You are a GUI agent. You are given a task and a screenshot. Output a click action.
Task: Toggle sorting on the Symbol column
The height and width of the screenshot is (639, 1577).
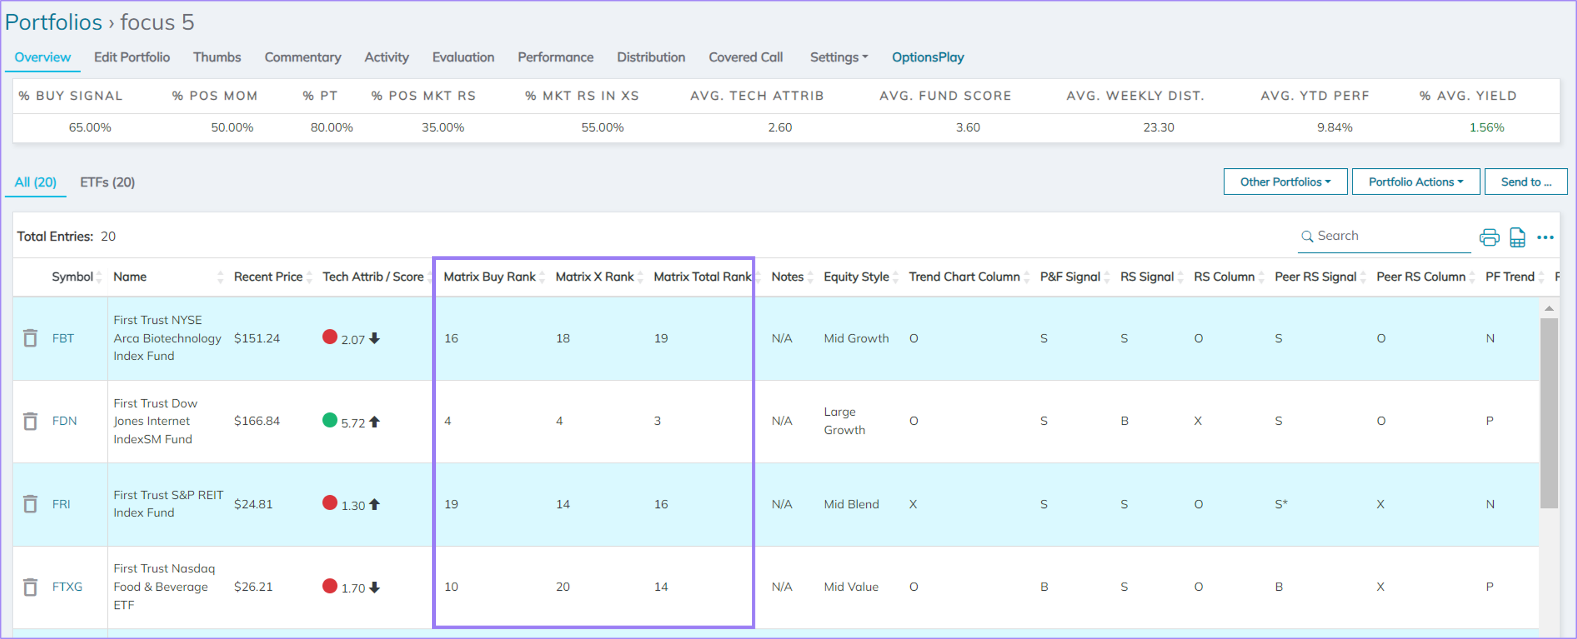pyautogui.click(x=100, y=276)
